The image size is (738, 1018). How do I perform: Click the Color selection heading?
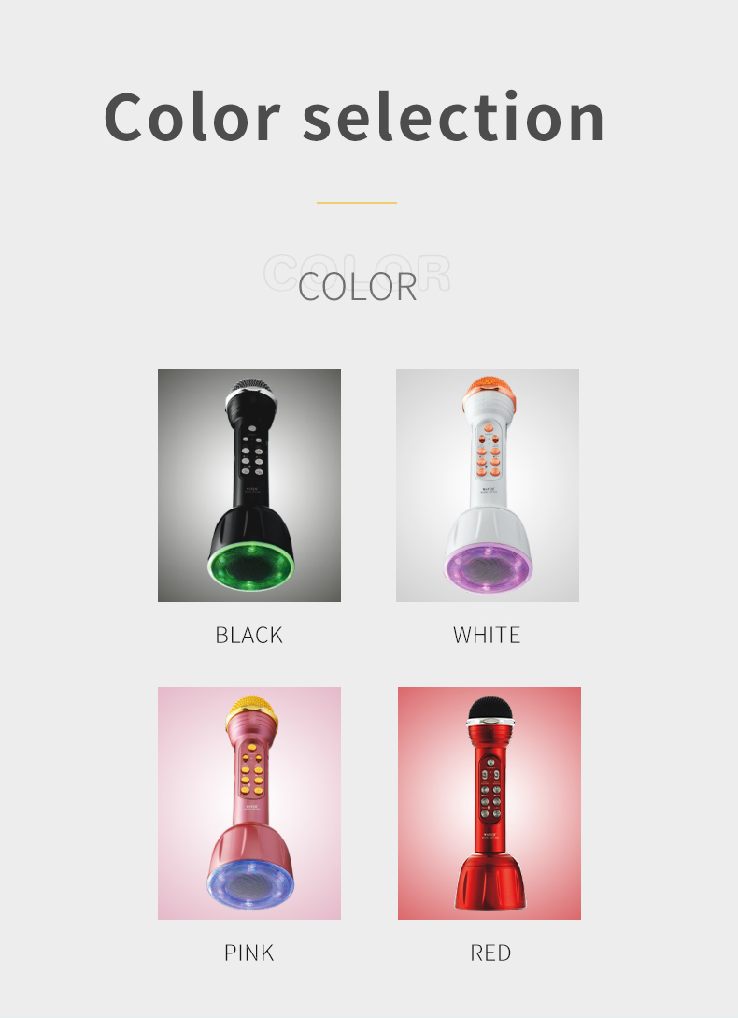tap(354, 117)
